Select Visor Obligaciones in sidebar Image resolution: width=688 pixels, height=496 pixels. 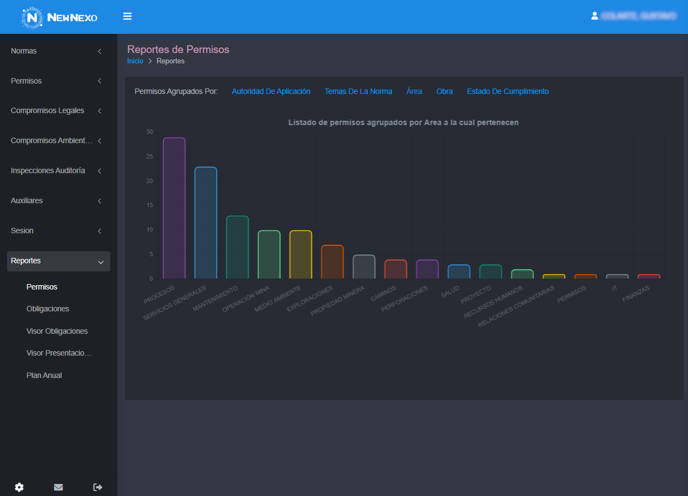point(57,332)
